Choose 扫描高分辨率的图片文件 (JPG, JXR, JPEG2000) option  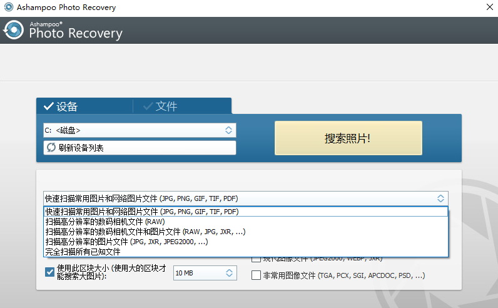point(245,242)
